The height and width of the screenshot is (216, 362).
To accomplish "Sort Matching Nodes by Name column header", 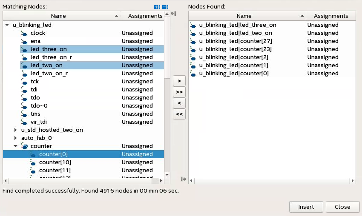I will tap(59, 16).
